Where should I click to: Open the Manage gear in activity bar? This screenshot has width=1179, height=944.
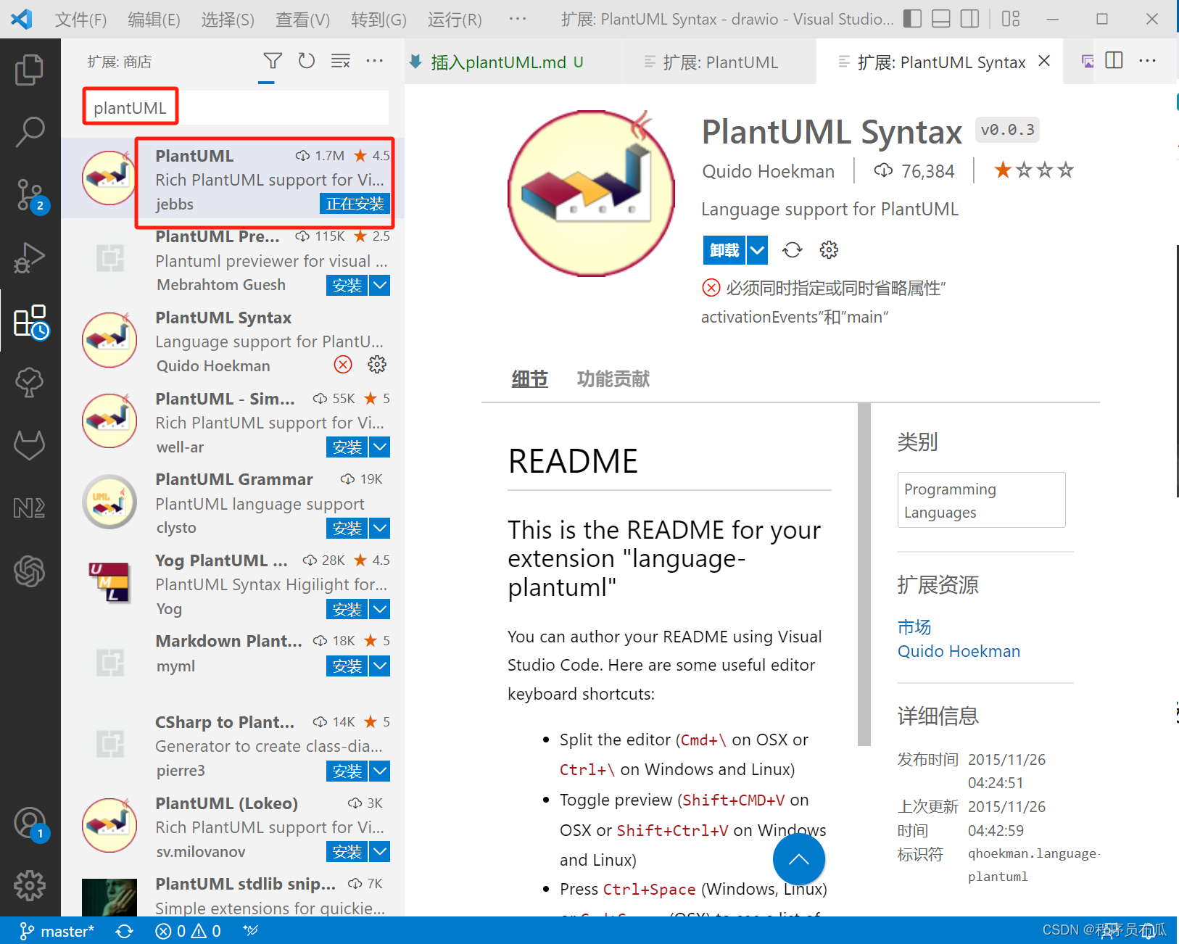coord(30,885)
